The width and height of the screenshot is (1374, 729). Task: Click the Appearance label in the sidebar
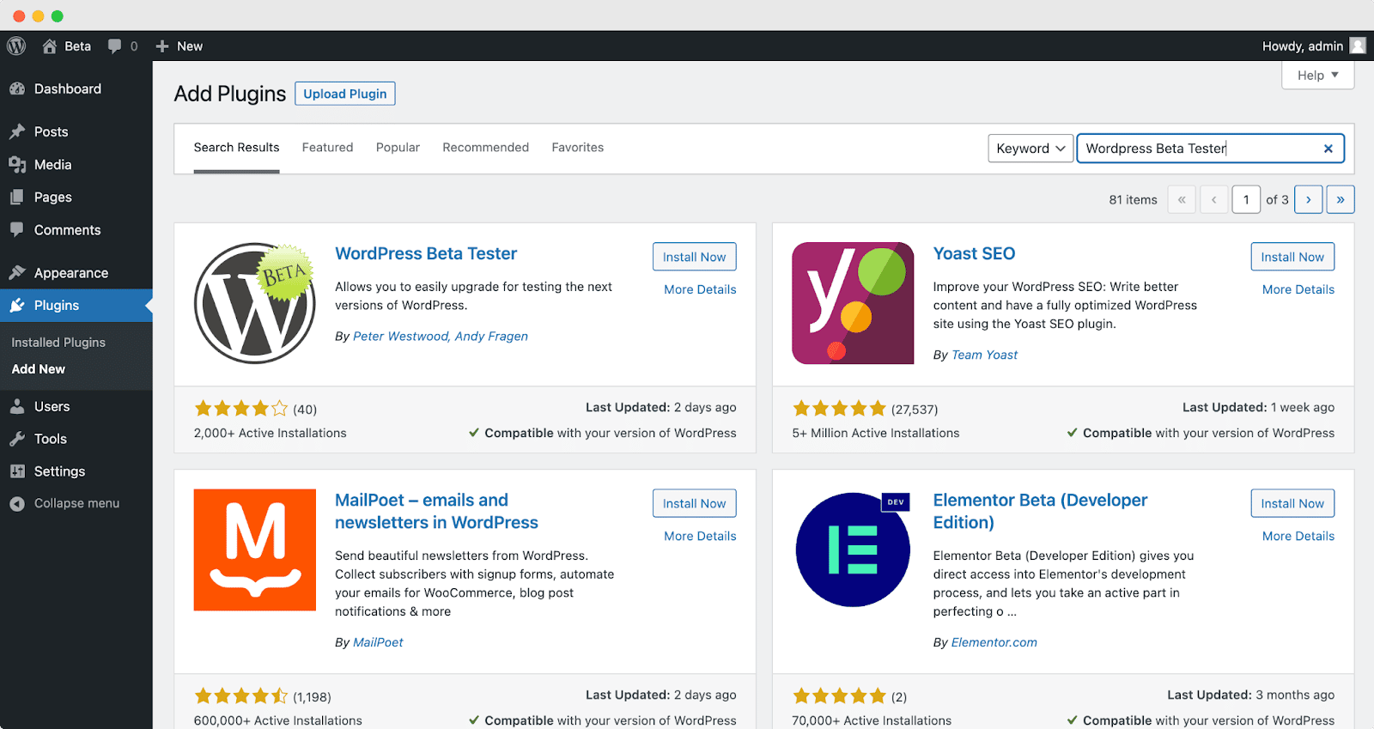coord(71,273)
